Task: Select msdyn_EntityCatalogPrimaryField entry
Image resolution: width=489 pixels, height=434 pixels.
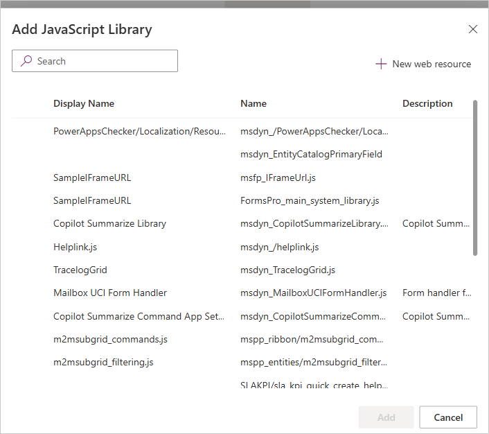Action: pos(311,154)
